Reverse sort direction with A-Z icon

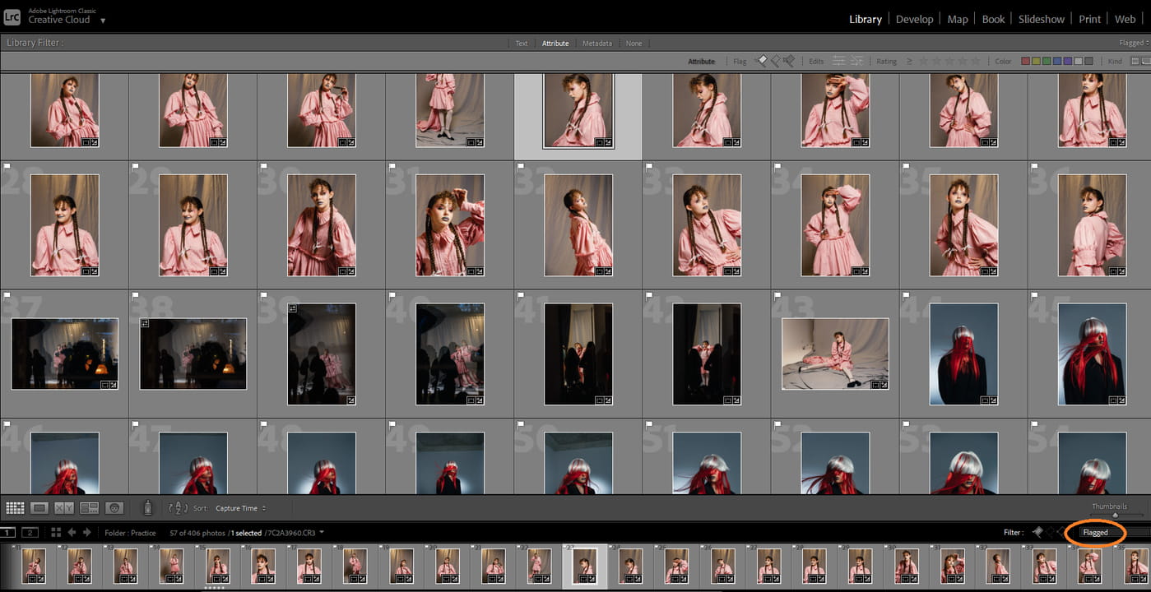(178, 508)
